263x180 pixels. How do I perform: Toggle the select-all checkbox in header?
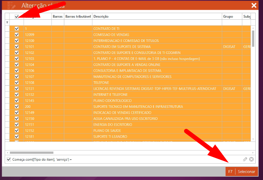(x=17, y=16)
